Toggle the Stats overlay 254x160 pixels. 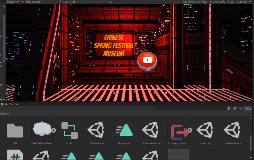tap(231, 2)
